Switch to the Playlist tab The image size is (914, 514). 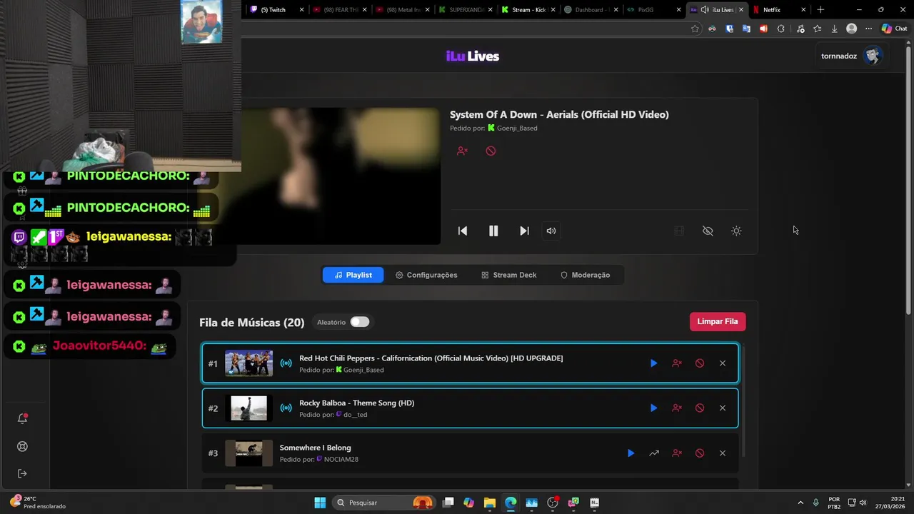point(353,275)
